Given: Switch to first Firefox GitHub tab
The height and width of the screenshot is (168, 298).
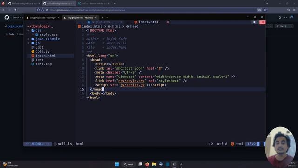Looking at the screenshot, I should pos(24,3).
